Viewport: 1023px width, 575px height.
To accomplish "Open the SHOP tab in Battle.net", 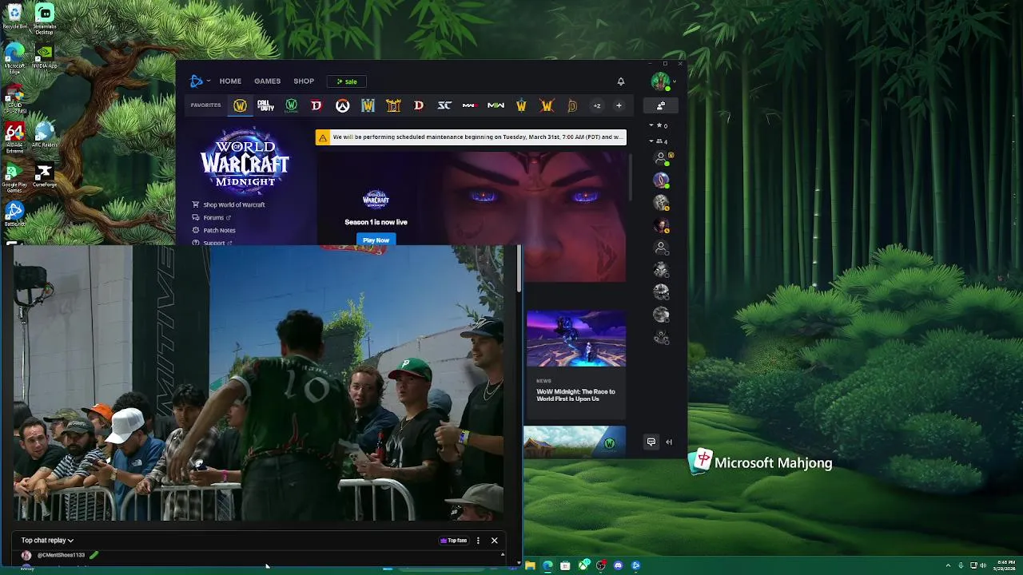I will (304, 81).
